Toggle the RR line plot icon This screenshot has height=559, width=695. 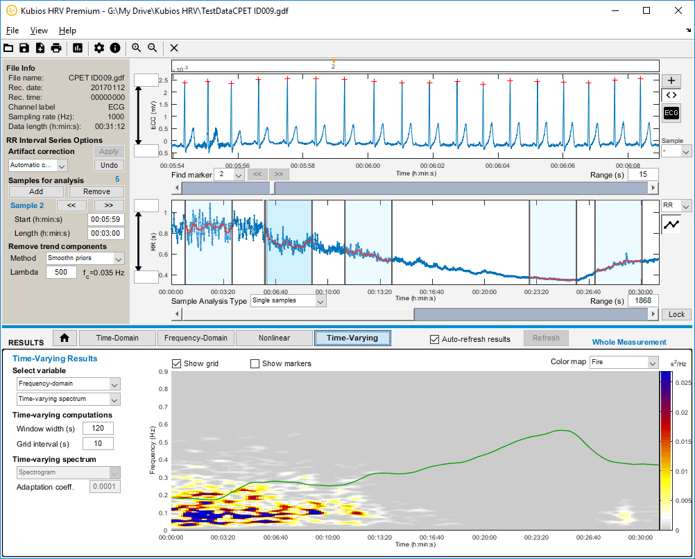pos(671,225)
